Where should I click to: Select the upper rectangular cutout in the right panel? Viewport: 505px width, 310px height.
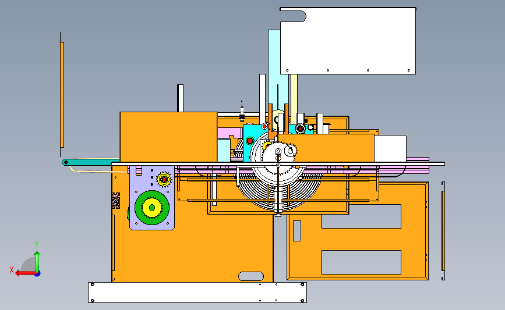(361, 216)
